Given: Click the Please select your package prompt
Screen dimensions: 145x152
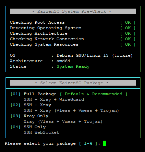Looking at the screenshot, I should [40, 143].
